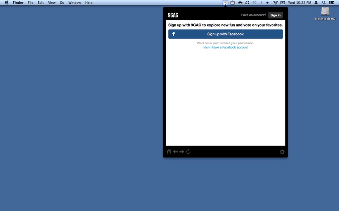Open the Edit menu
The height and width of the screenshot is (211, 339).
41,3
